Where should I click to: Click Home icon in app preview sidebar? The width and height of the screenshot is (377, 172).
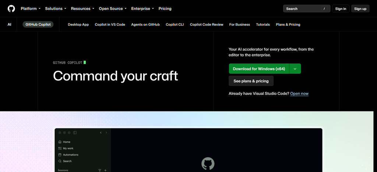click(60, 142)
